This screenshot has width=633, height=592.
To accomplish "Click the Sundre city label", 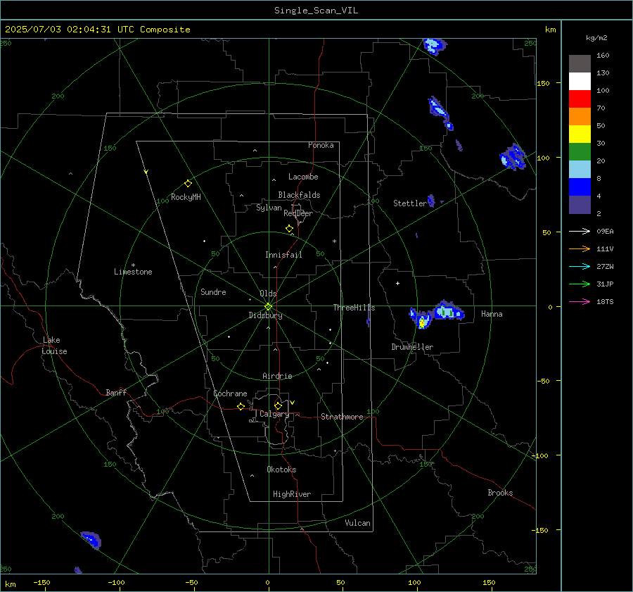I will [213, 292].
